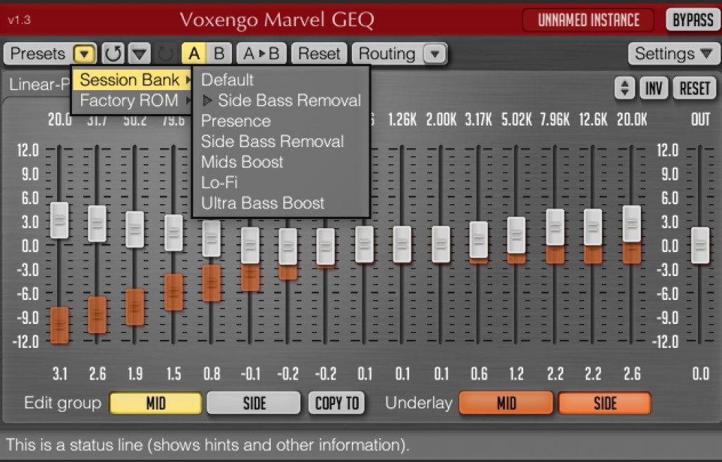This screenshot has width=722, height=462.
Task: Toggle SIDE underlay display
Action: point(604,404)
